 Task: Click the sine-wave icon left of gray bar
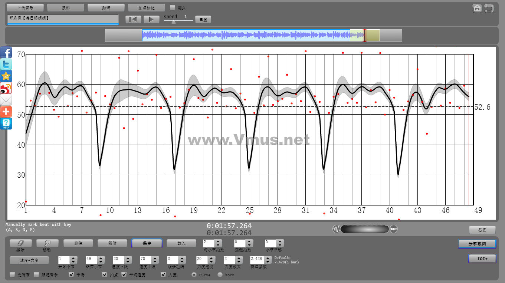coord(336,229)
